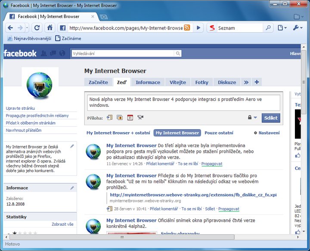Edit Informace box with pencil icon
Screen dimensions: 310x251
point(72,188)
